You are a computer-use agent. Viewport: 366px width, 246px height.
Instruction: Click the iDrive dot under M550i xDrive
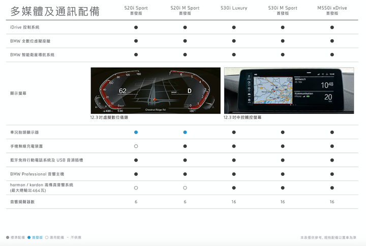pyautogui.click(x=332, y=27)
